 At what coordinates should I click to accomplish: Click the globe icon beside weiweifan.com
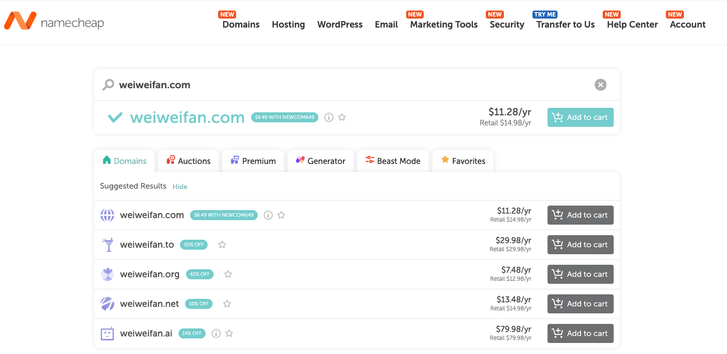point(107,215)
